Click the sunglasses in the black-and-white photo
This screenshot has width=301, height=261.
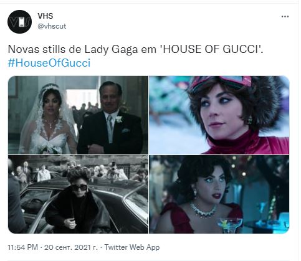(80, 187)
